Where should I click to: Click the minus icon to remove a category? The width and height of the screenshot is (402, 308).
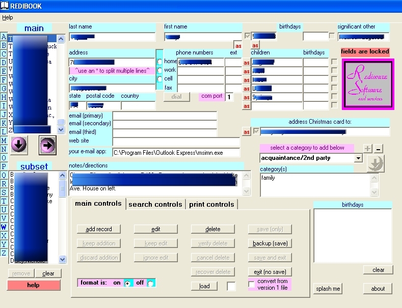pos(379,149)
